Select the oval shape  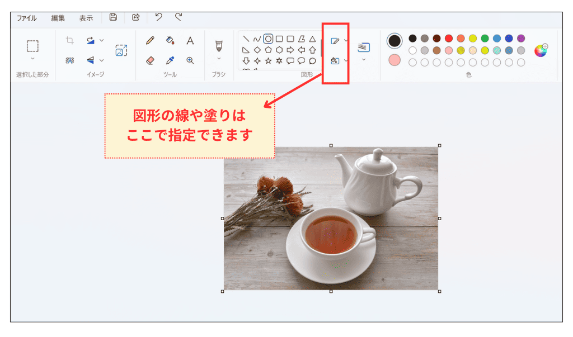(269, 39)
